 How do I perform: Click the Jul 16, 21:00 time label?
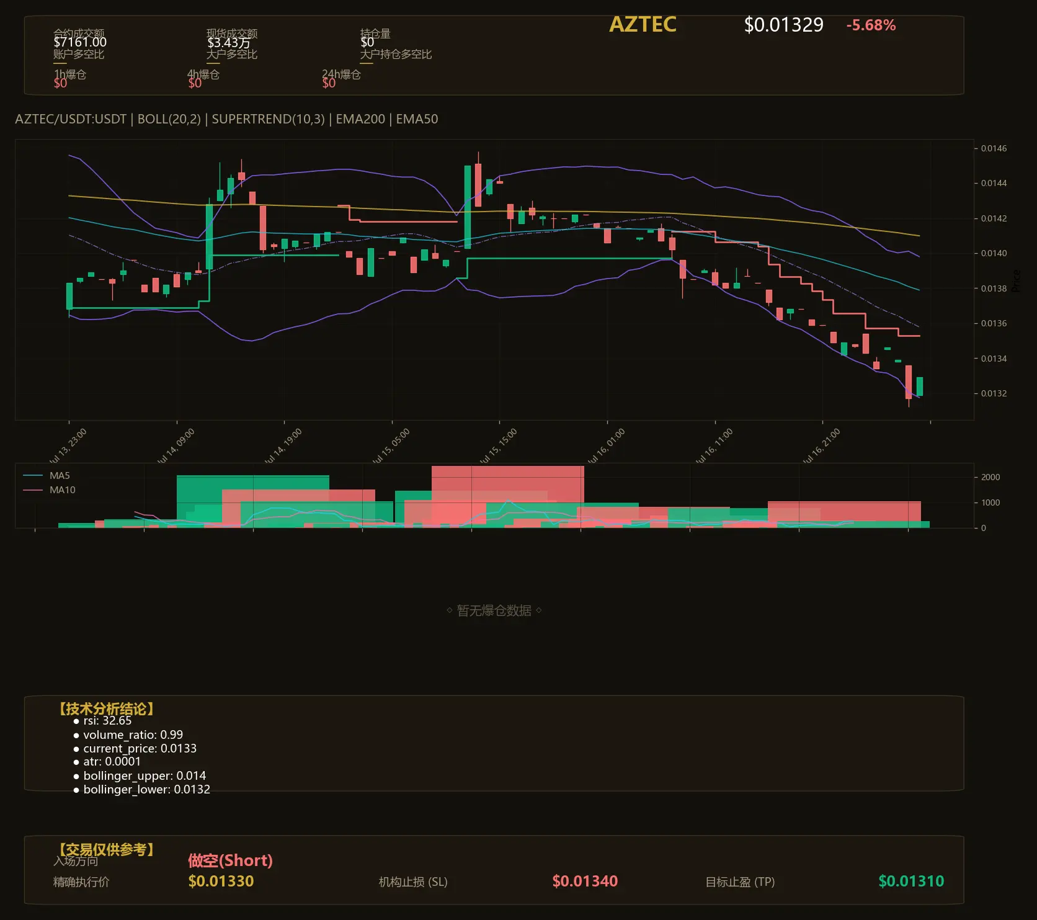(821, 446)
